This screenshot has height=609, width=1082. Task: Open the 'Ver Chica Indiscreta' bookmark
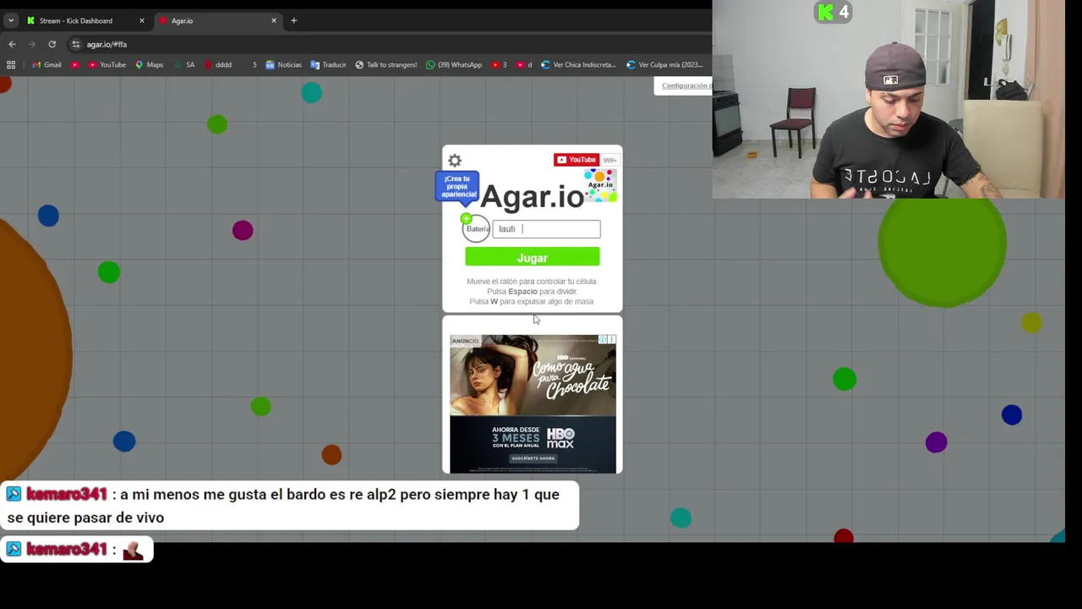pyautogui.click(x=578, y=64)
